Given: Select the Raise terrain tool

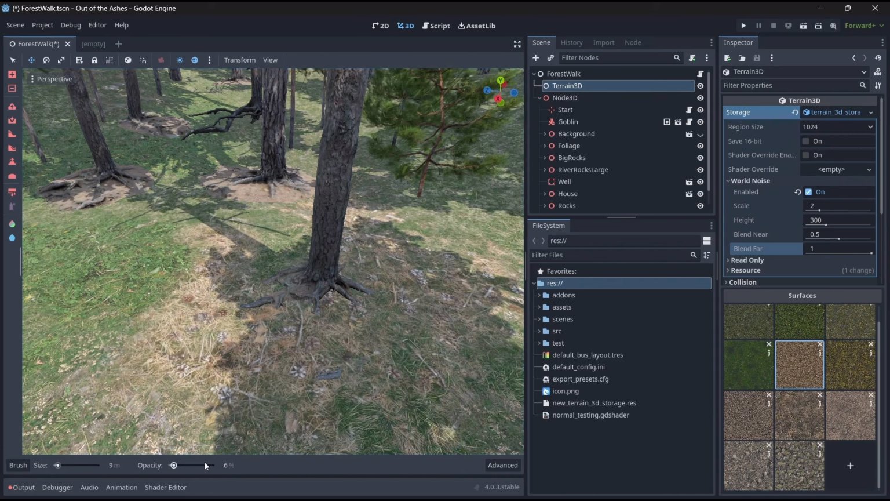Looking at the screenshot, I should [12, 107].
